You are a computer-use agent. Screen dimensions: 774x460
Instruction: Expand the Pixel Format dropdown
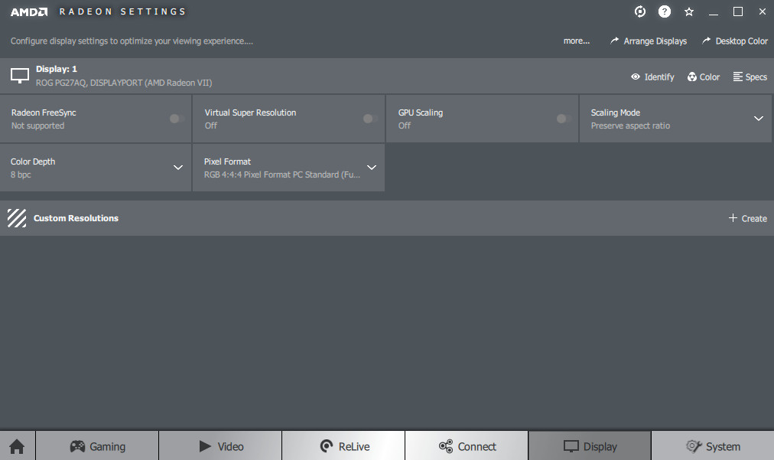[x=371, y=168]
